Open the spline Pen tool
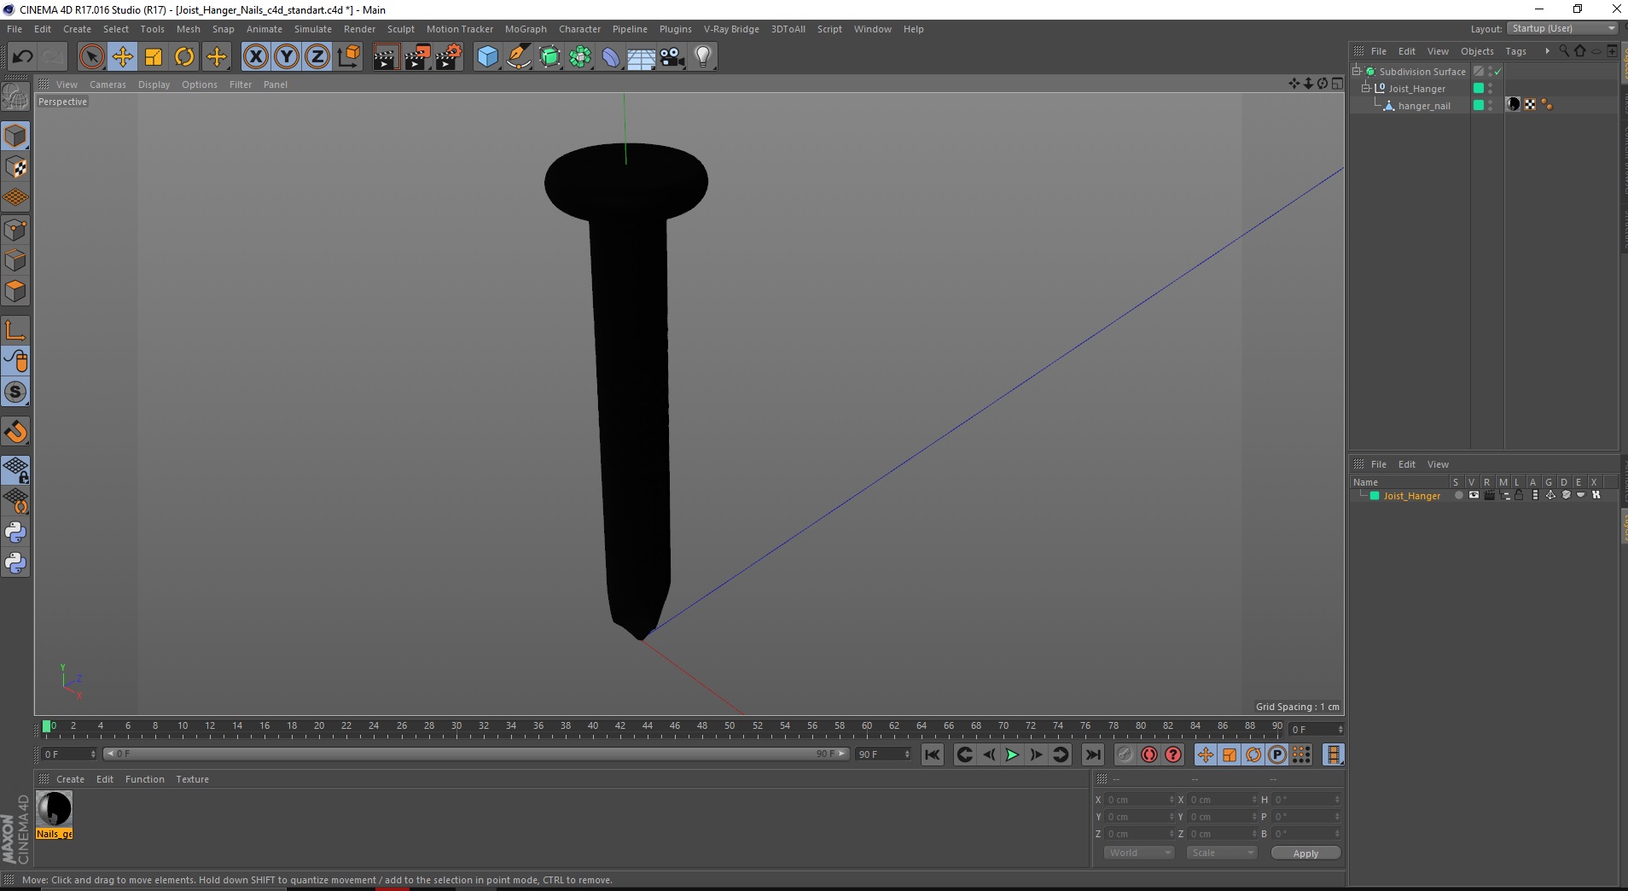 pos(519,57)
